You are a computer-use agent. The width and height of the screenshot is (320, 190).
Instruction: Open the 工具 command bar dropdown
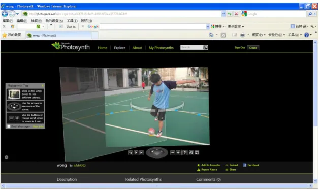295,35
